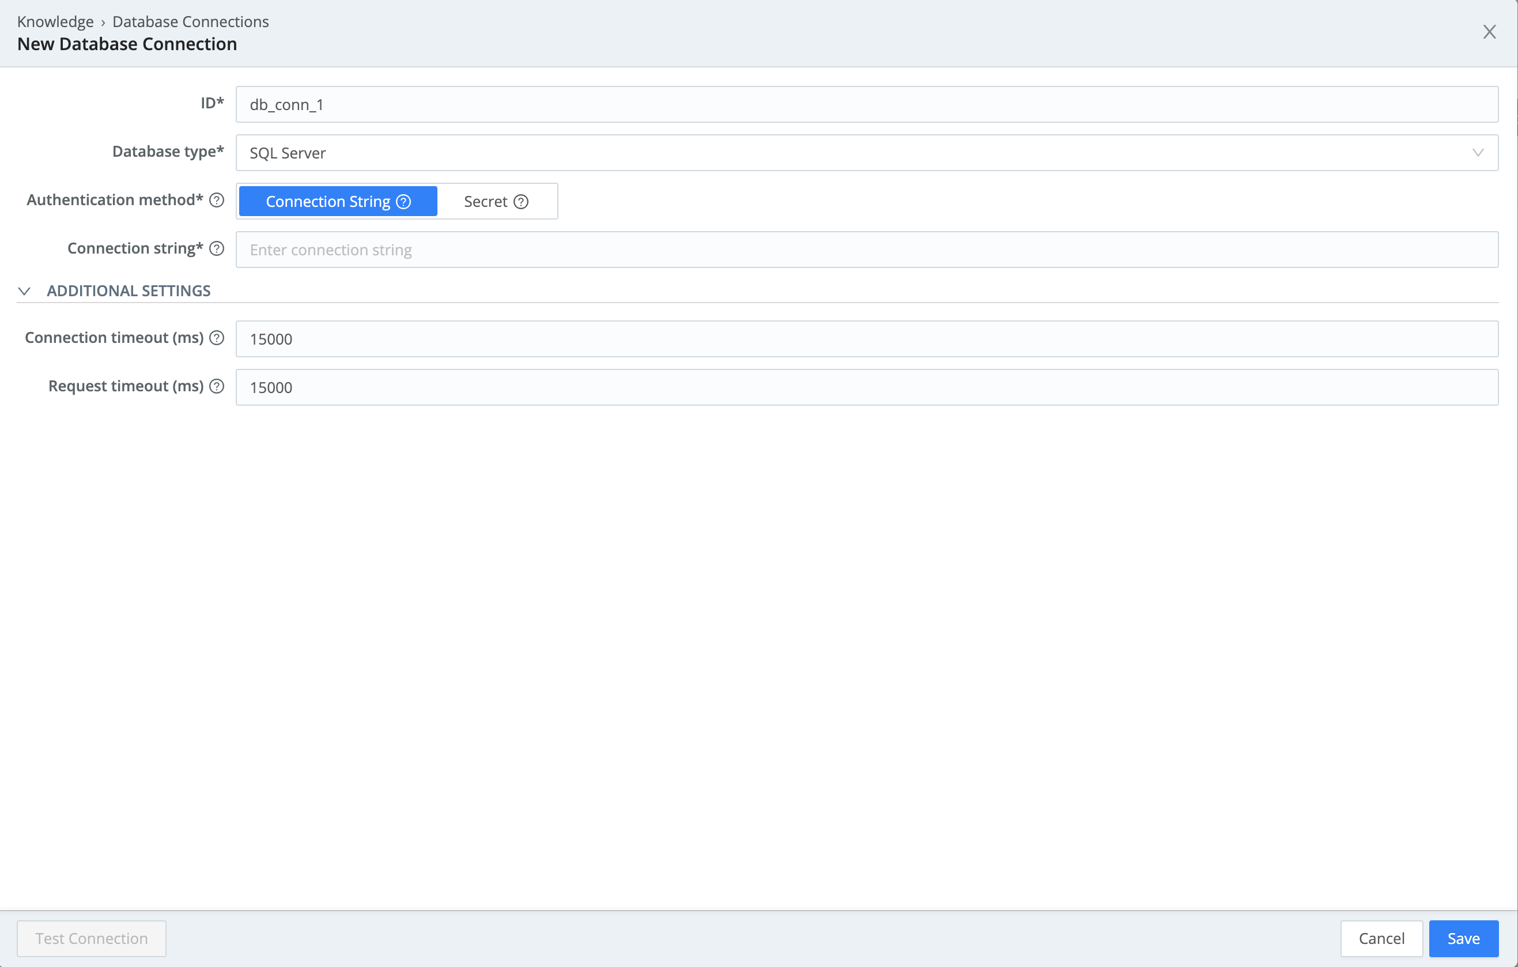Open the Knowledge breadcrumb page
The width and height of the screenshot is (1518, 967).
coord(55,21)
